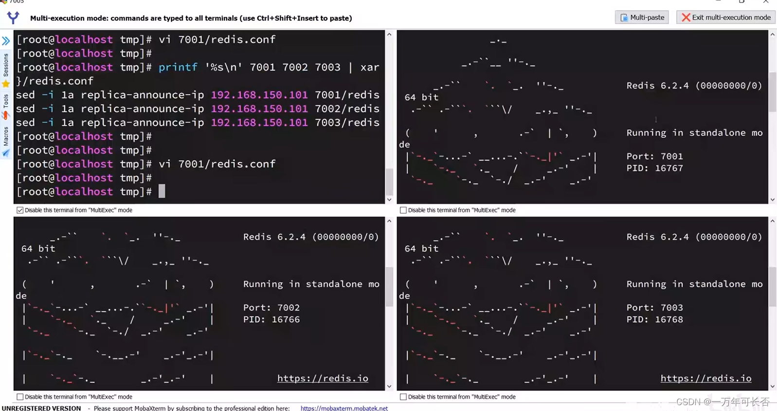The height and width of the screenshot is (411, 777).
Task: Click scroll-up arrow of Port 7002 terminal
Action: click(x=389, y=221)
